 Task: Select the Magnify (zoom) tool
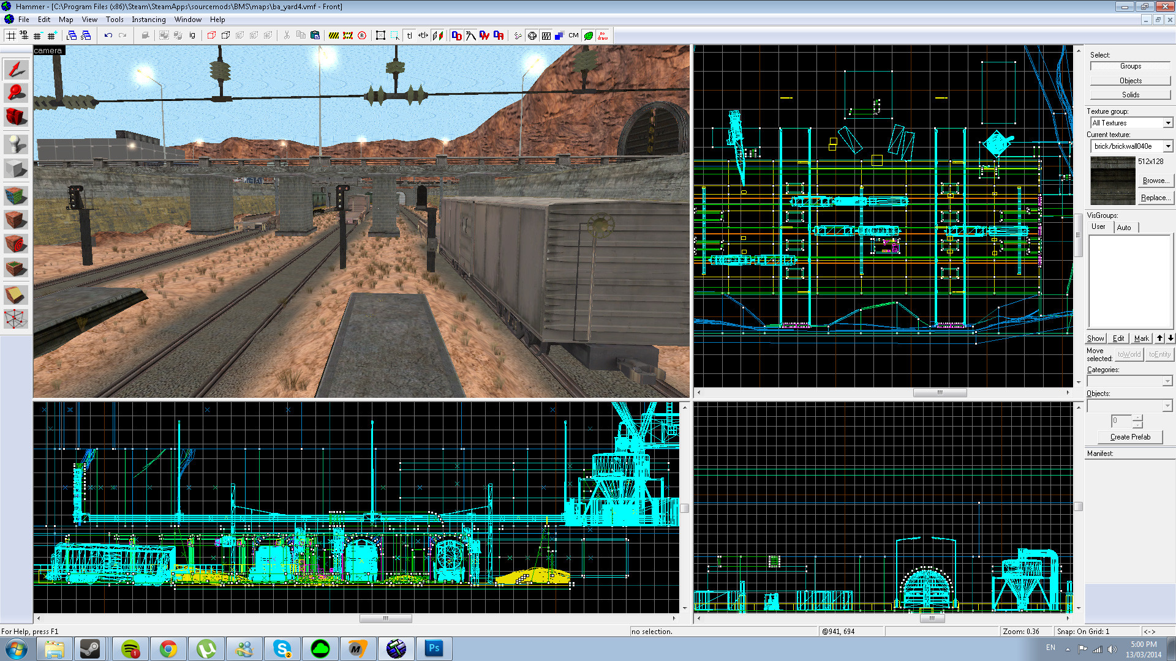click(16, 93)
